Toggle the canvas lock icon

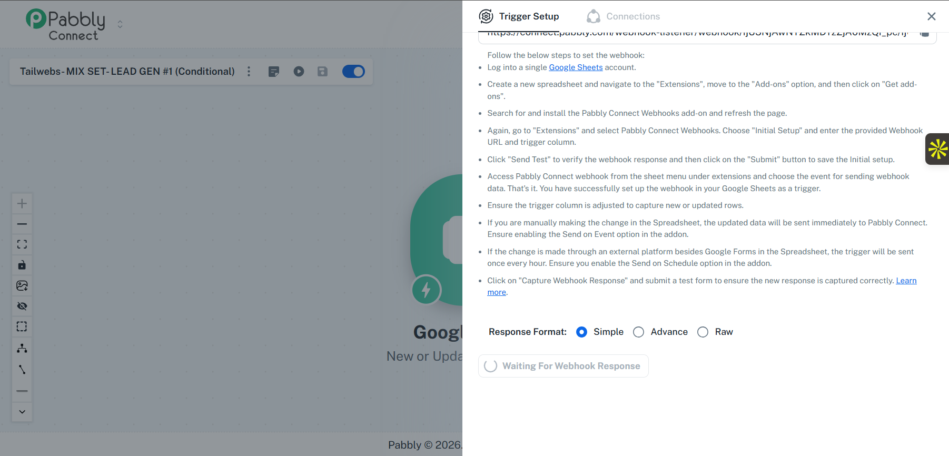22,265
